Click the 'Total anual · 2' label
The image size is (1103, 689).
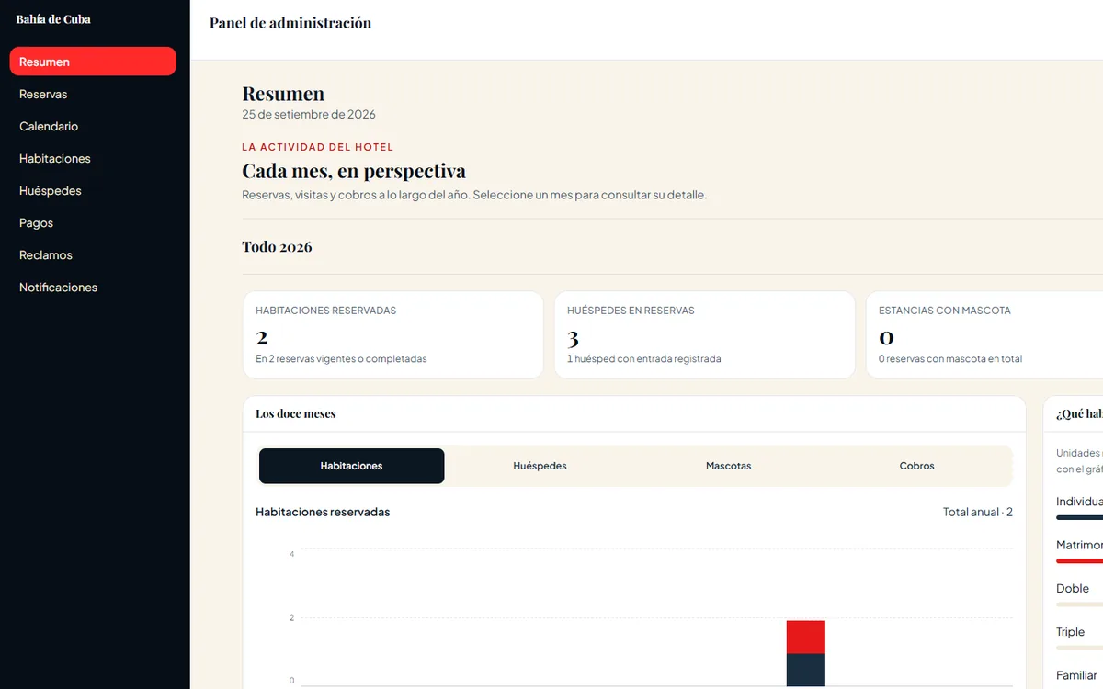(978, 512)
